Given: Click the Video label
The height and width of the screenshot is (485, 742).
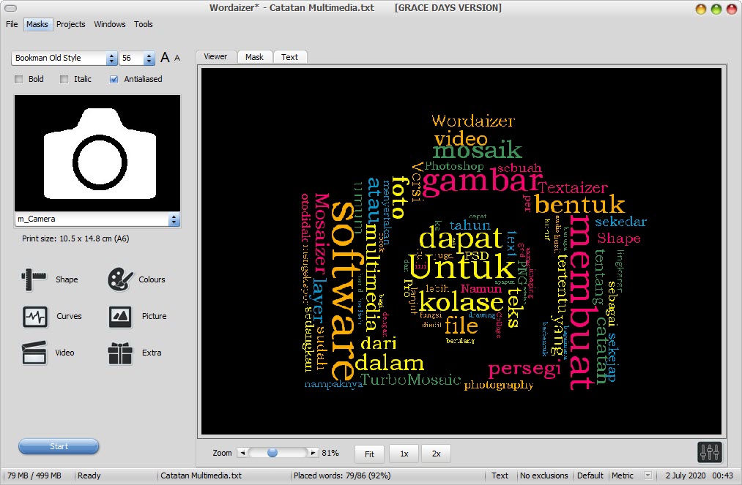Looking at the screenshot, I should [x=65, y=353].
